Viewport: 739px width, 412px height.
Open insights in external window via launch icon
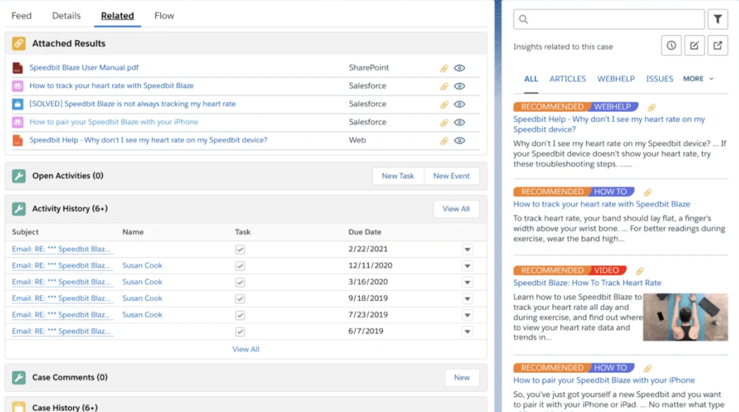tap(718, 45)
